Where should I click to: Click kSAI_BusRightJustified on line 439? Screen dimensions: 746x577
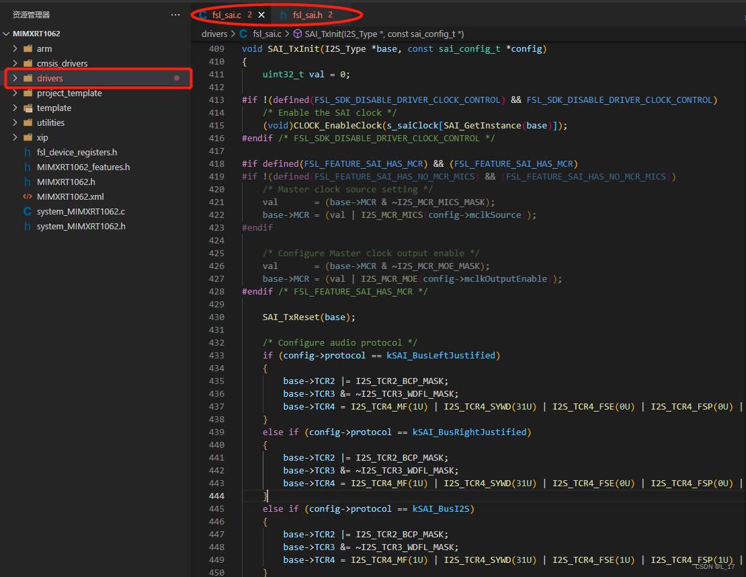pos(469,432)
